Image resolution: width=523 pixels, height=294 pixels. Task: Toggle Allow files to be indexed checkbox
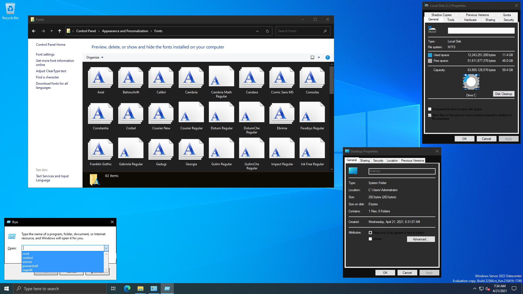(430, 115)
